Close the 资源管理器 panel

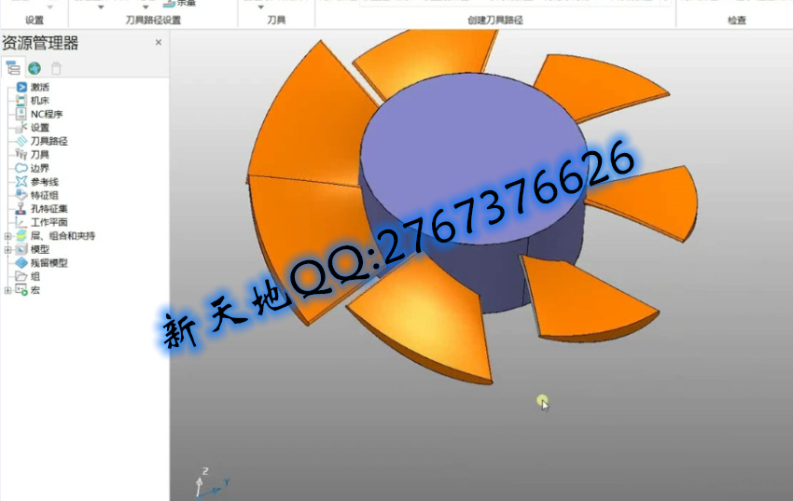[158, 43]
